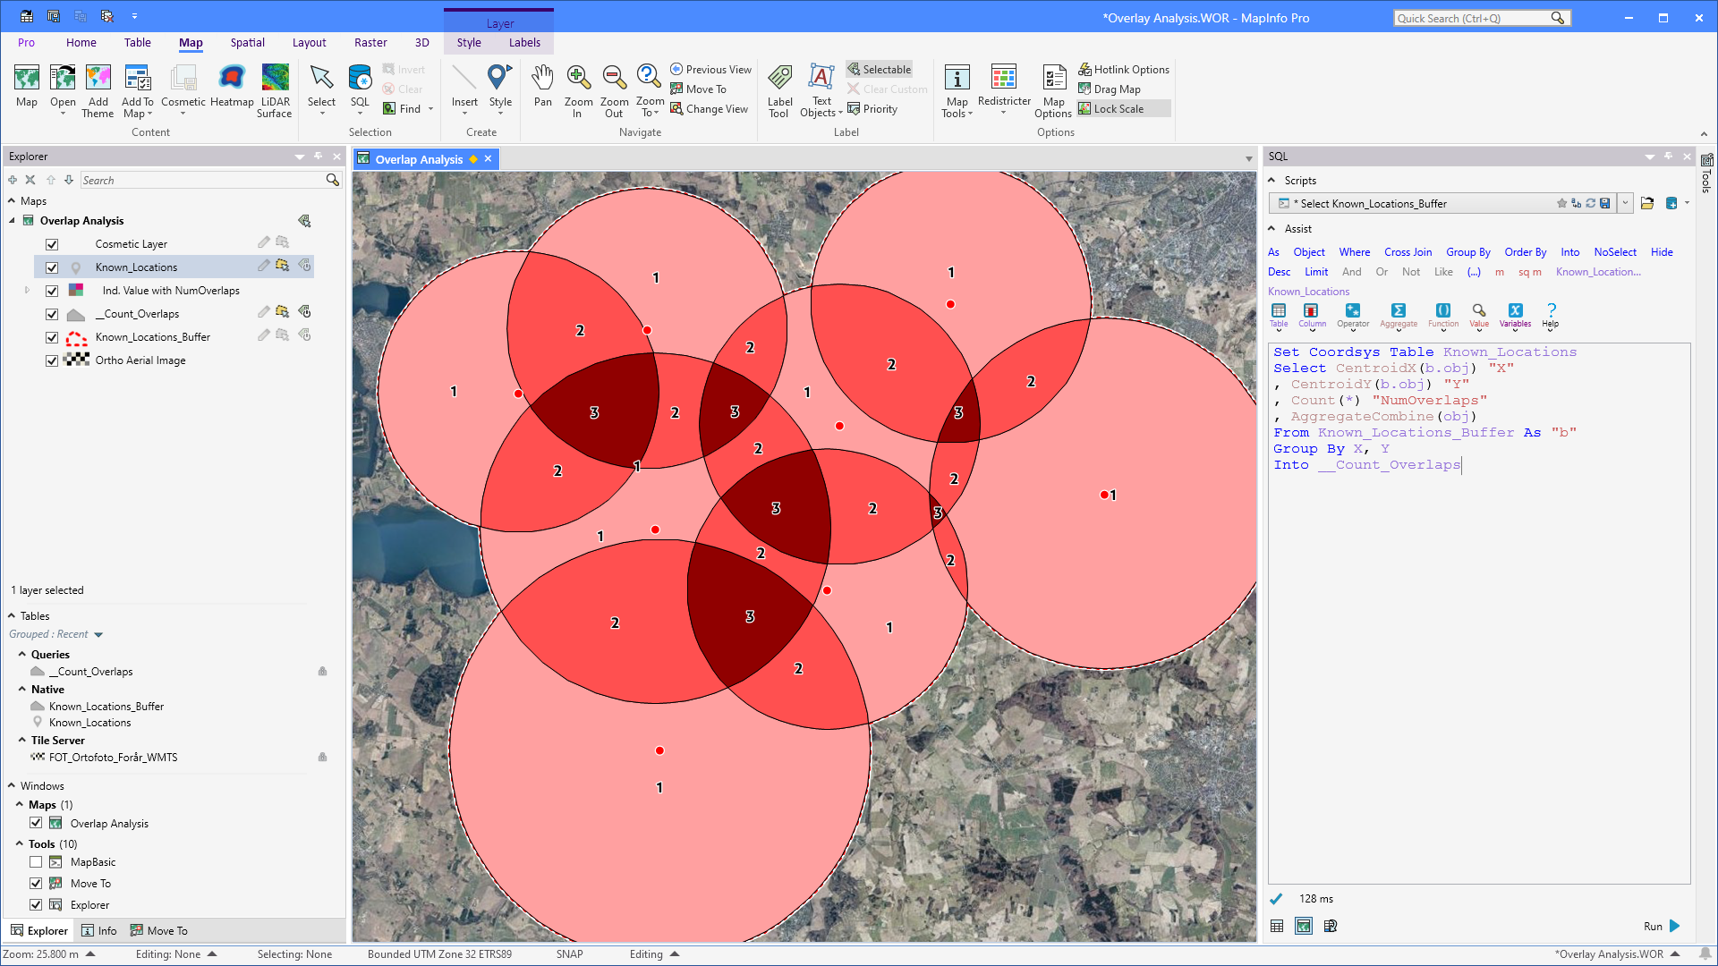
Task: Select the Label Tool
Action: pyautogui.click(x=779, y=88)
